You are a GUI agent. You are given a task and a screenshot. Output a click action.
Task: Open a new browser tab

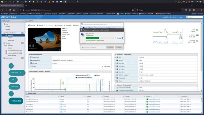(26, 6)
